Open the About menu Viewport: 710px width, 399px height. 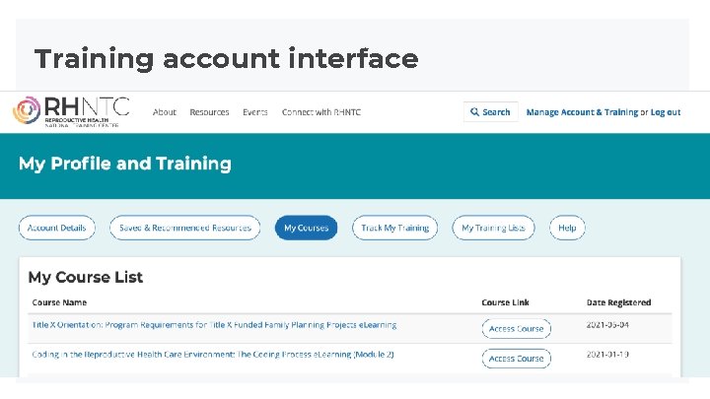164,112
